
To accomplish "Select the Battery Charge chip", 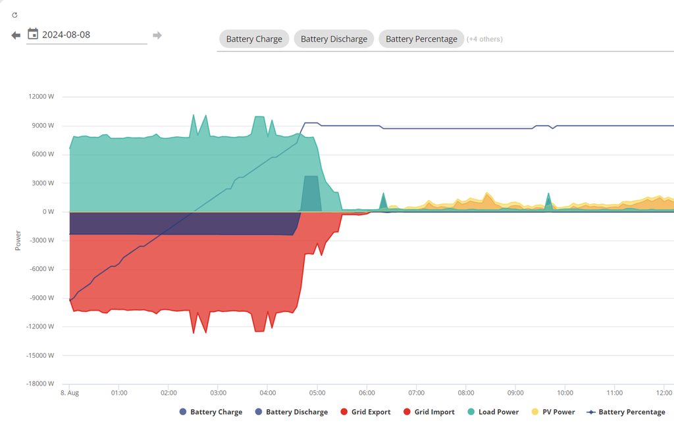I will (x=254, y=39).
